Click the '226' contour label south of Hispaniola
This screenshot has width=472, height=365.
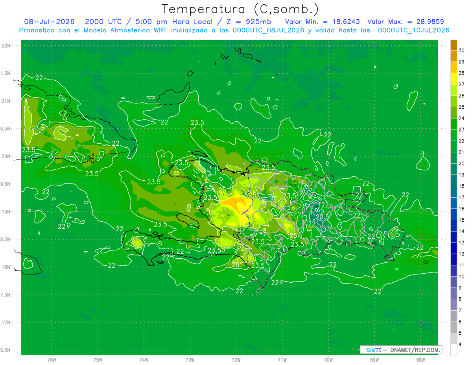277,283
